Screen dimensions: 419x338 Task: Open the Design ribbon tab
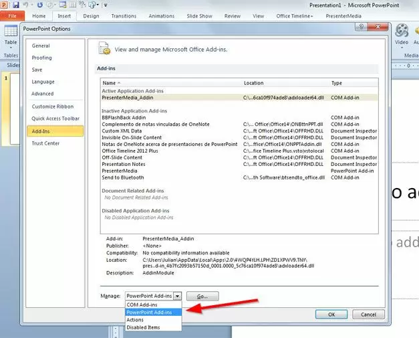91,16
